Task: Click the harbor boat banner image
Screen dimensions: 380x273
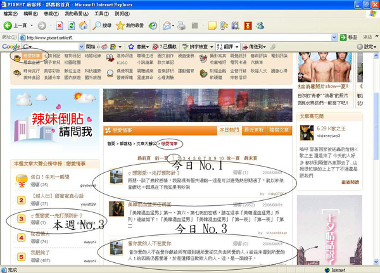Action: (x=198, y=105)
